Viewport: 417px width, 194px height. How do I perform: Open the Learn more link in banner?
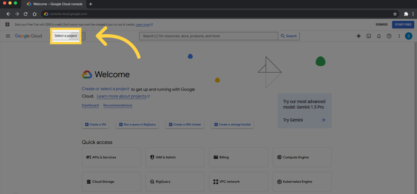[x=144, y=25]
